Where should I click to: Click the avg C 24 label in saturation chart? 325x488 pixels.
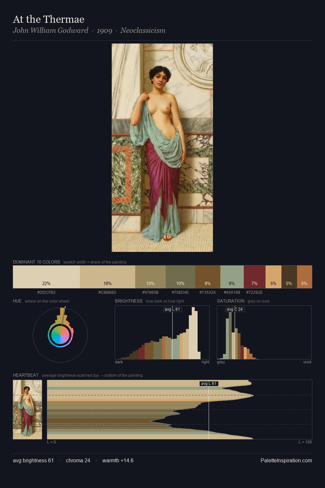(235, 309)
